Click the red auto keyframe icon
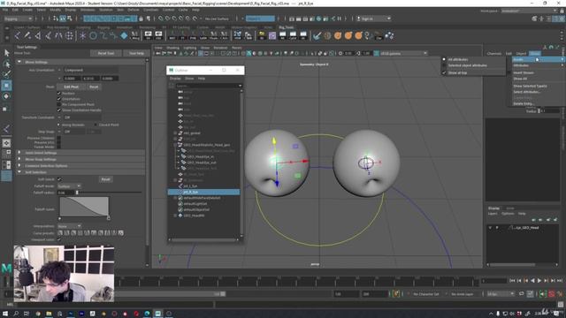566x318 pixels. point(552,294)
